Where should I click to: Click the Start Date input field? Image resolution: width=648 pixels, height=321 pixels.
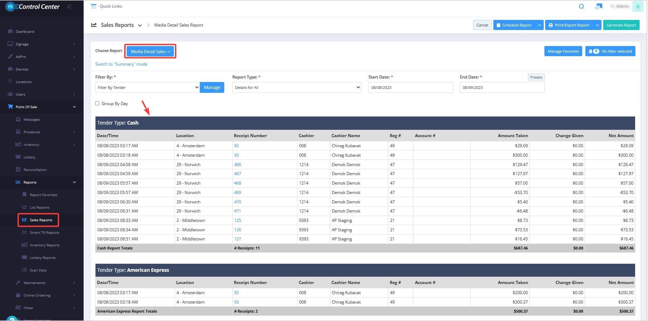pyautogui.click(x=411, y=88)
